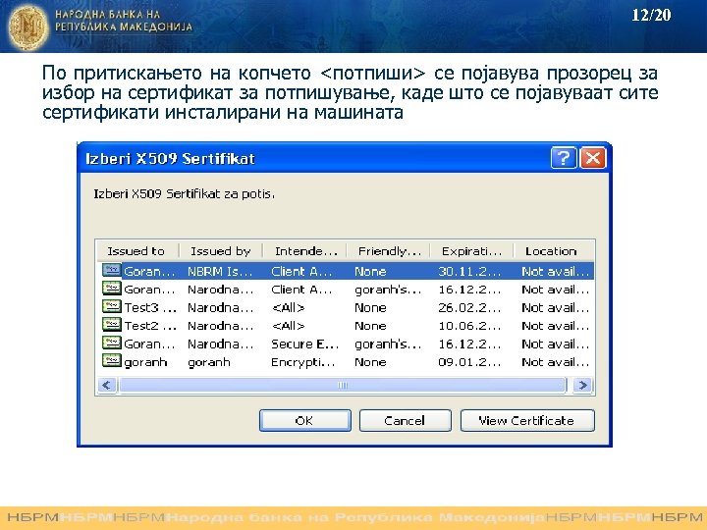Viewport: 707px width, 530px height.
Task: Click the None friendly name in the 26.02 row
Action: tap(370, 308)
